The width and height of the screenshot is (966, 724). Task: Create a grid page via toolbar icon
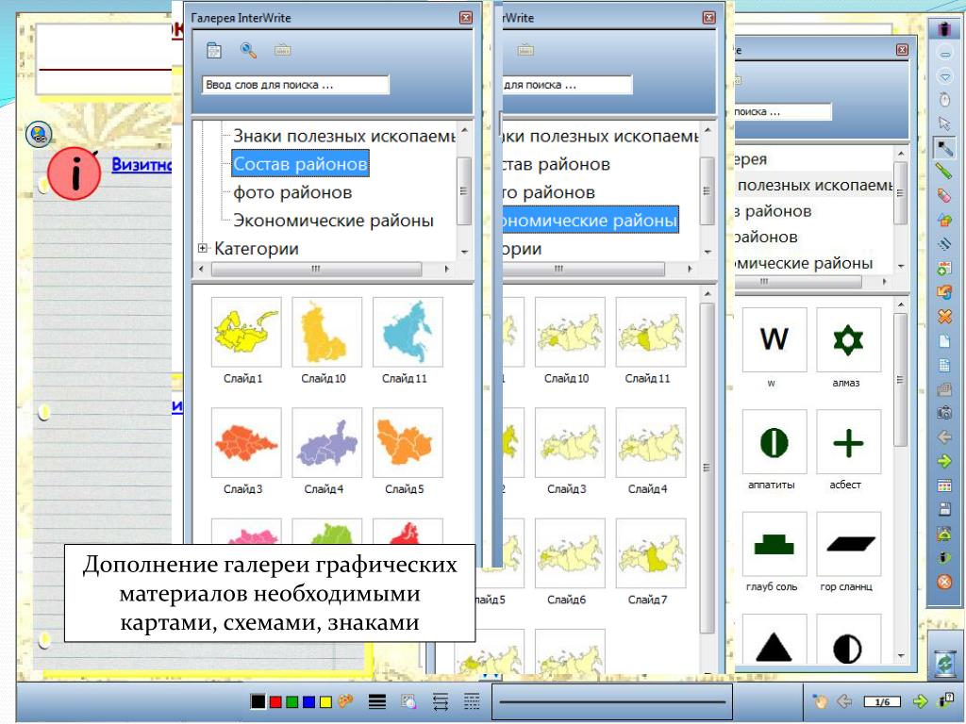coord(944,365)
